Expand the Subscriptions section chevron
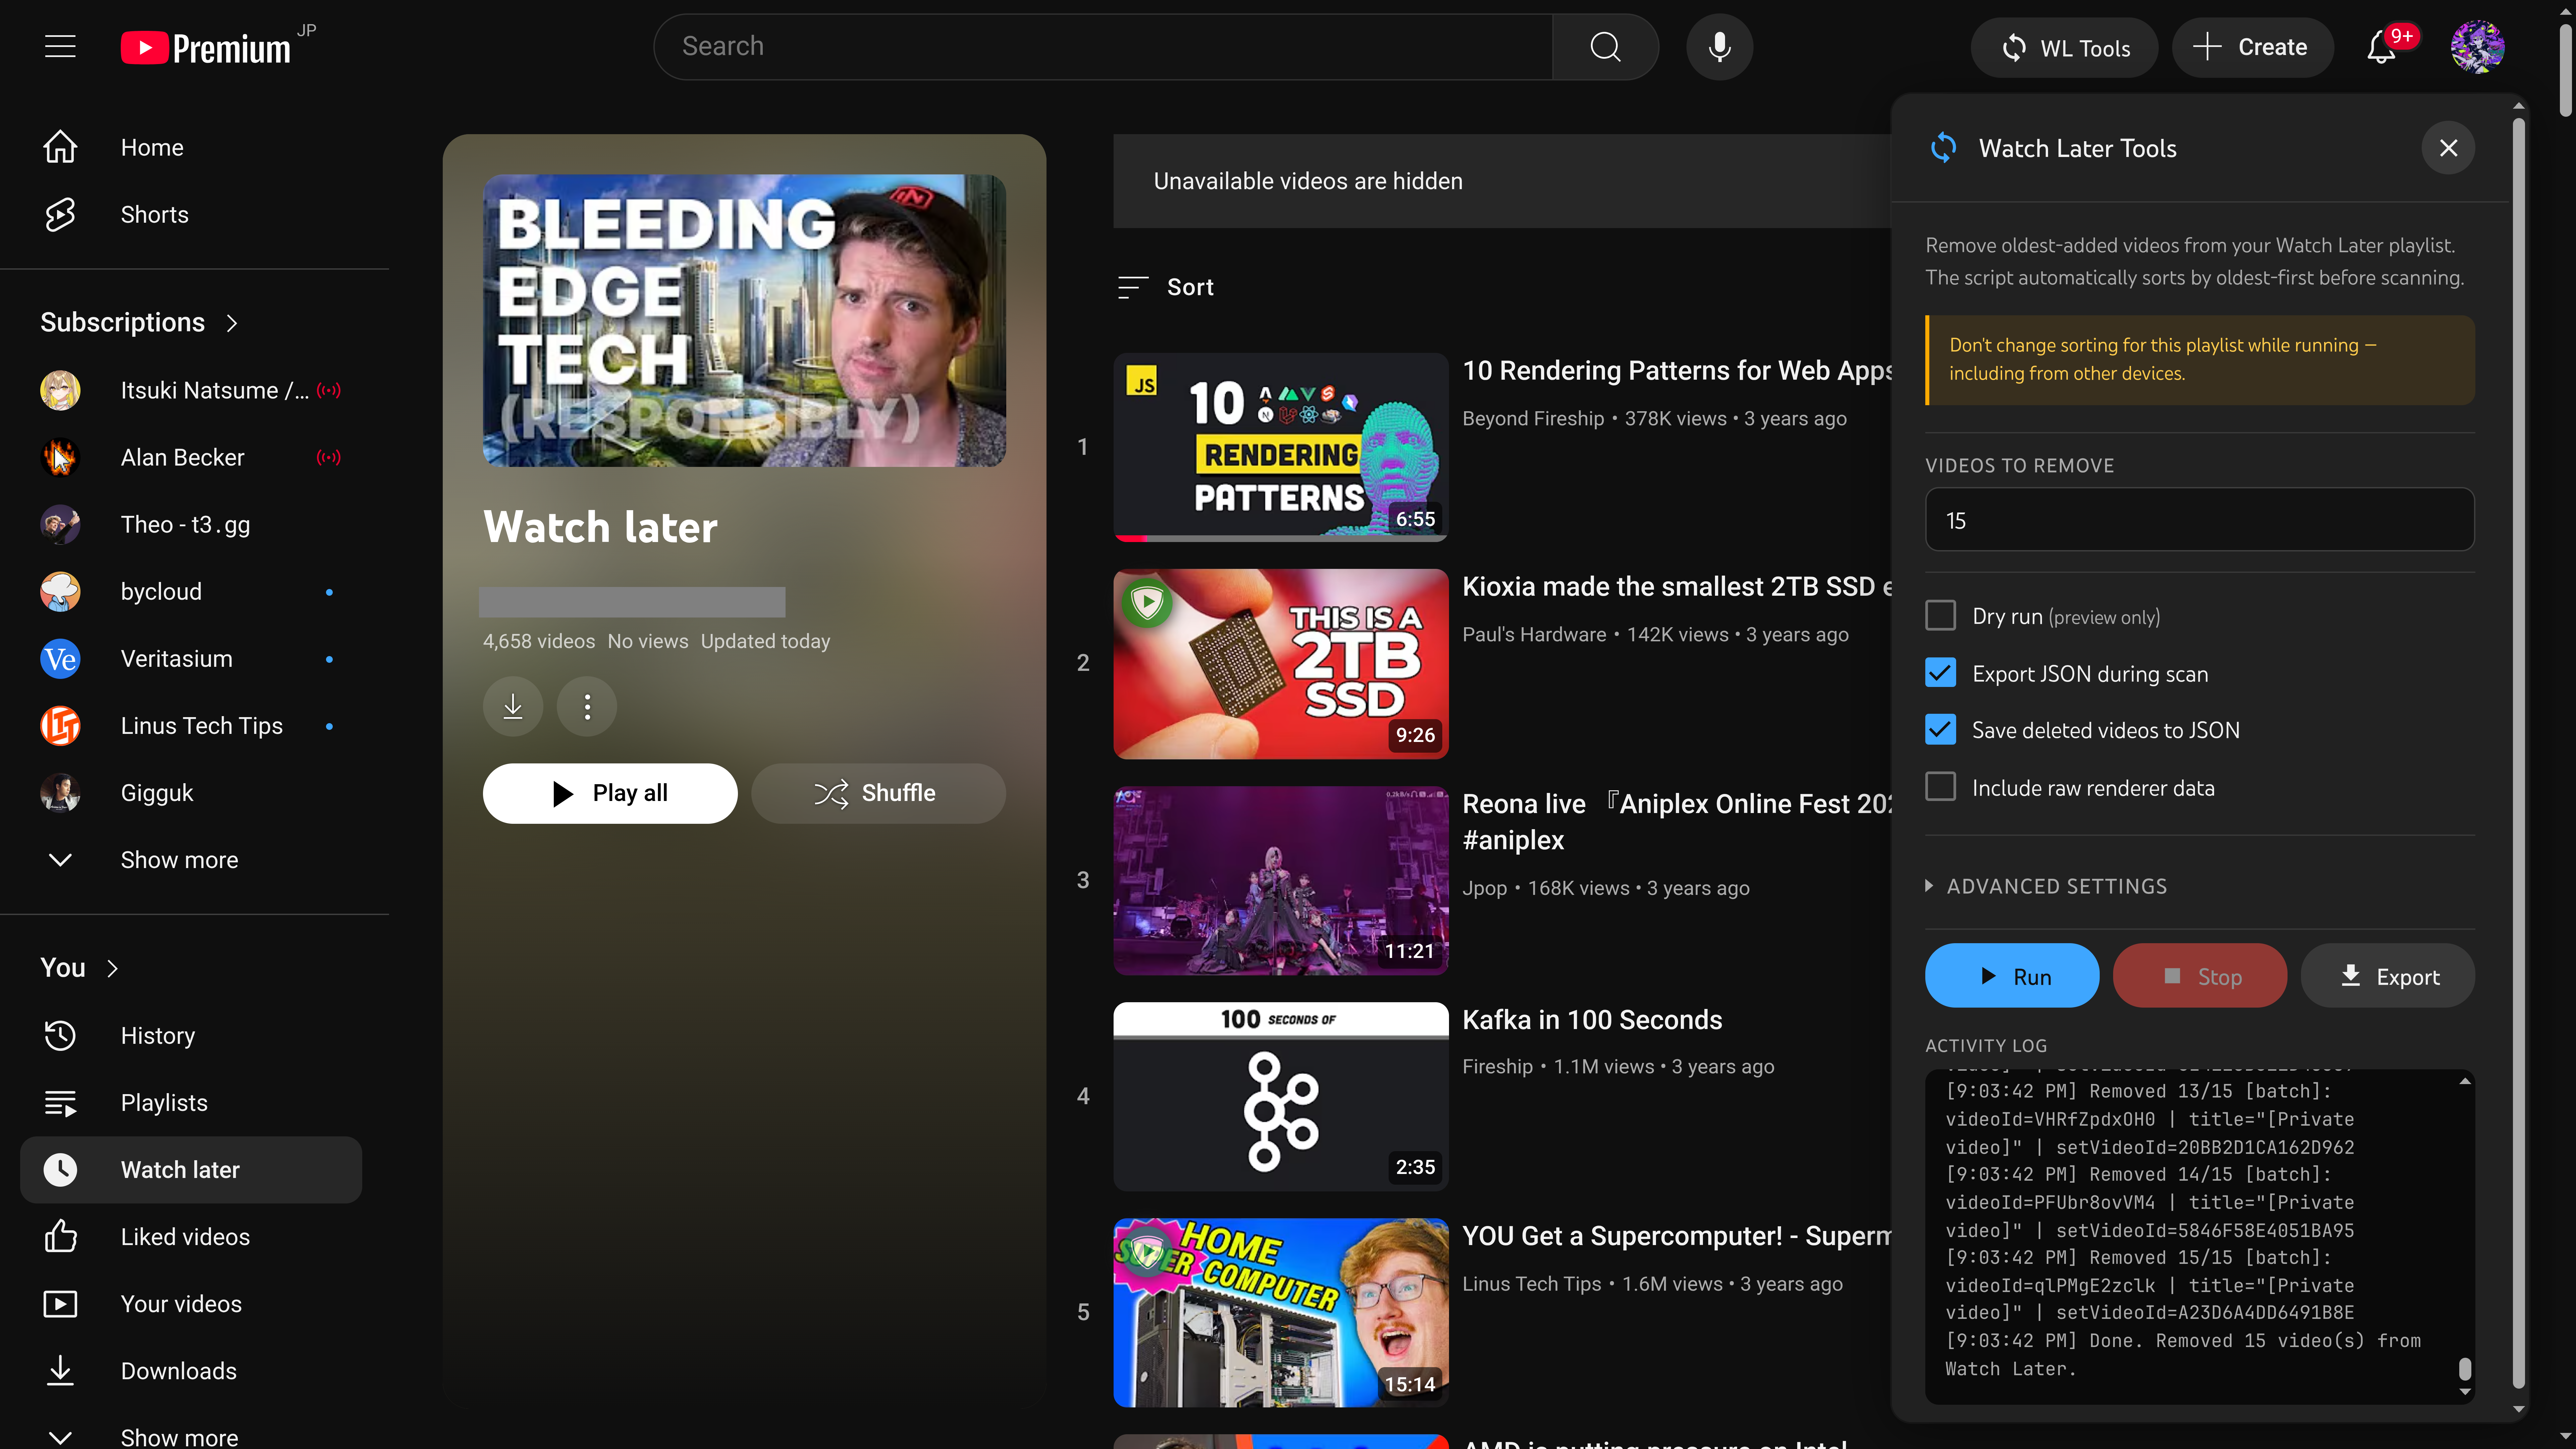Screen dimensions: 2576x1449 [232, 323]
